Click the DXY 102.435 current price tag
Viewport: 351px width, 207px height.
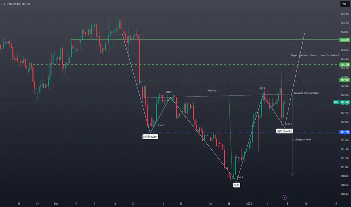341,102
